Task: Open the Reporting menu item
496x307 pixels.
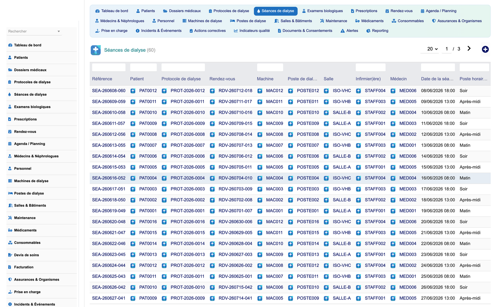Action: click(377, 31)
